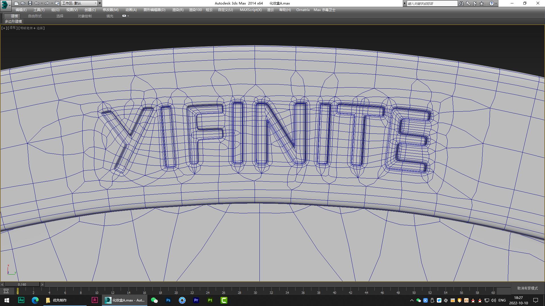Click the Redo arrow icon
This screenshot has width=545, height=306.
point(47,3)
